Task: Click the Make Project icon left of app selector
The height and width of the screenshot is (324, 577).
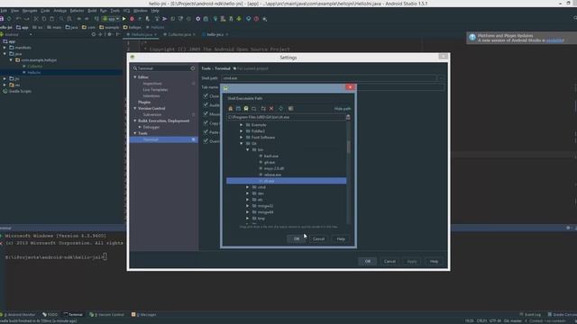Action: (x=96, y=19)
